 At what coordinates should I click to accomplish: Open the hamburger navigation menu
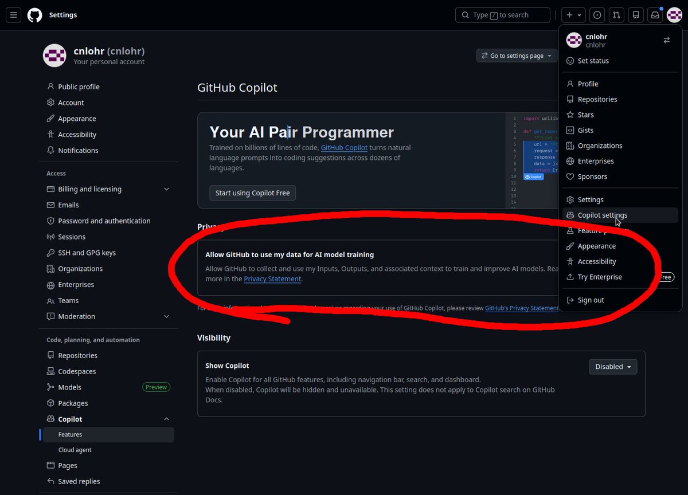point(14,15)
